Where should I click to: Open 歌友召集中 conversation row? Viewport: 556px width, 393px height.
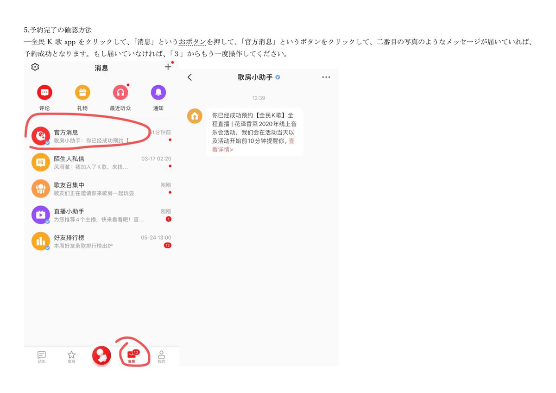pos(101,189)
